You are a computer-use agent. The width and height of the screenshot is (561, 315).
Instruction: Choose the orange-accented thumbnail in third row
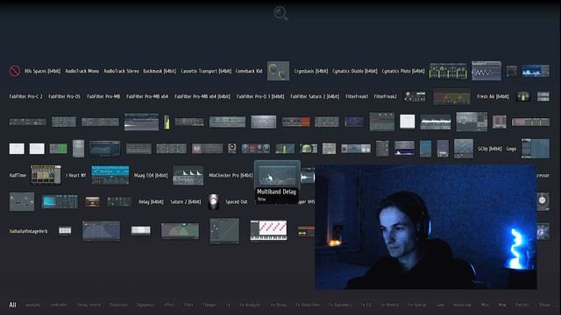(295, 122)
